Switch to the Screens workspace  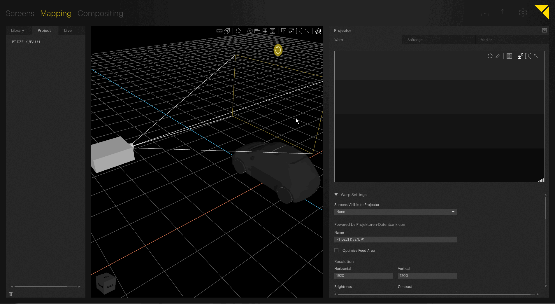20,13
